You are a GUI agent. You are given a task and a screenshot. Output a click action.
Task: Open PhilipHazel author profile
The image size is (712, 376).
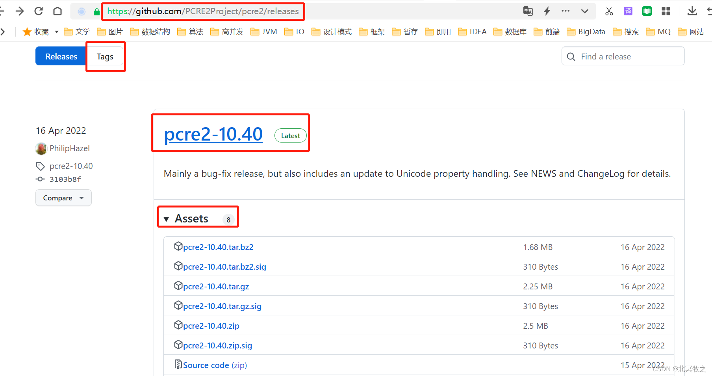[70, 148]
